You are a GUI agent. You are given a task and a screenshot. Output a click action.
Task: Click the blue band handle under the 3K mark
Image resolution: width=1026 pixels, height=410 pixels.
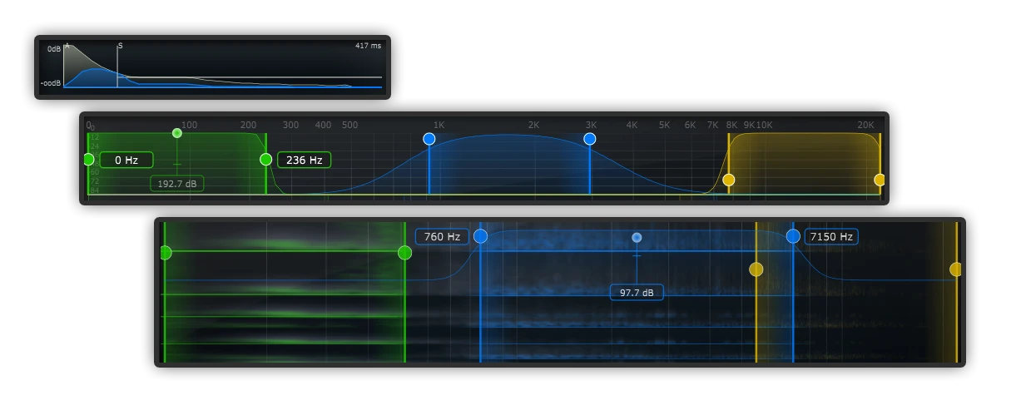pyautogui.click(x=590, y=139)
